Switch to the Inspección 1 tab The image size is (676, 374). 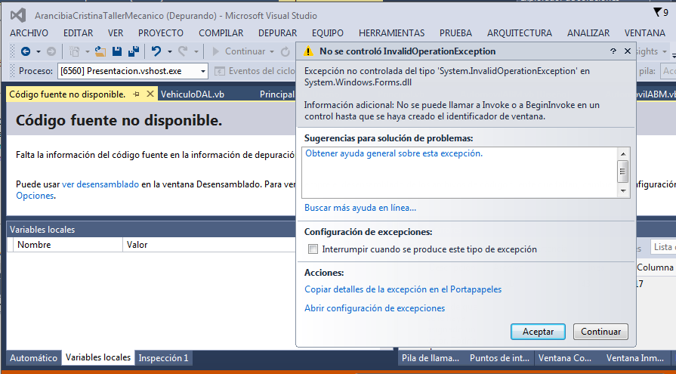(x=163, y=358)
